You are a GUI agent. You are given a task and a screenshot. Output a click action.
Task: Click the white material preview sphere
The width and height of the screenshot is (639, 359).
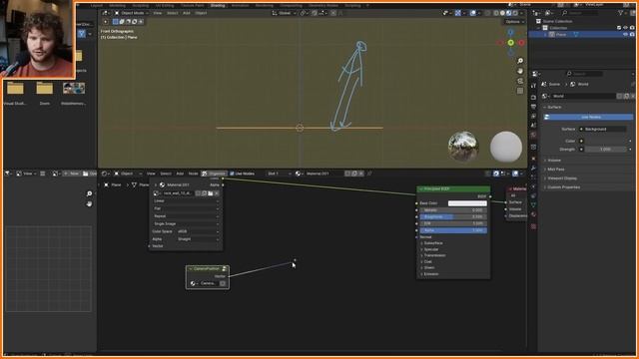click(506, 147)
